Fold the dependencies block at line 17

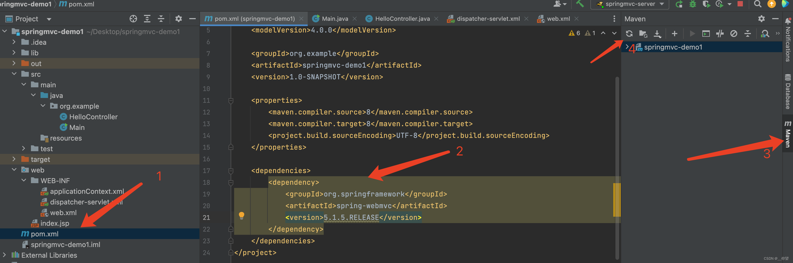pyautogui.click(x=231, y=171)
